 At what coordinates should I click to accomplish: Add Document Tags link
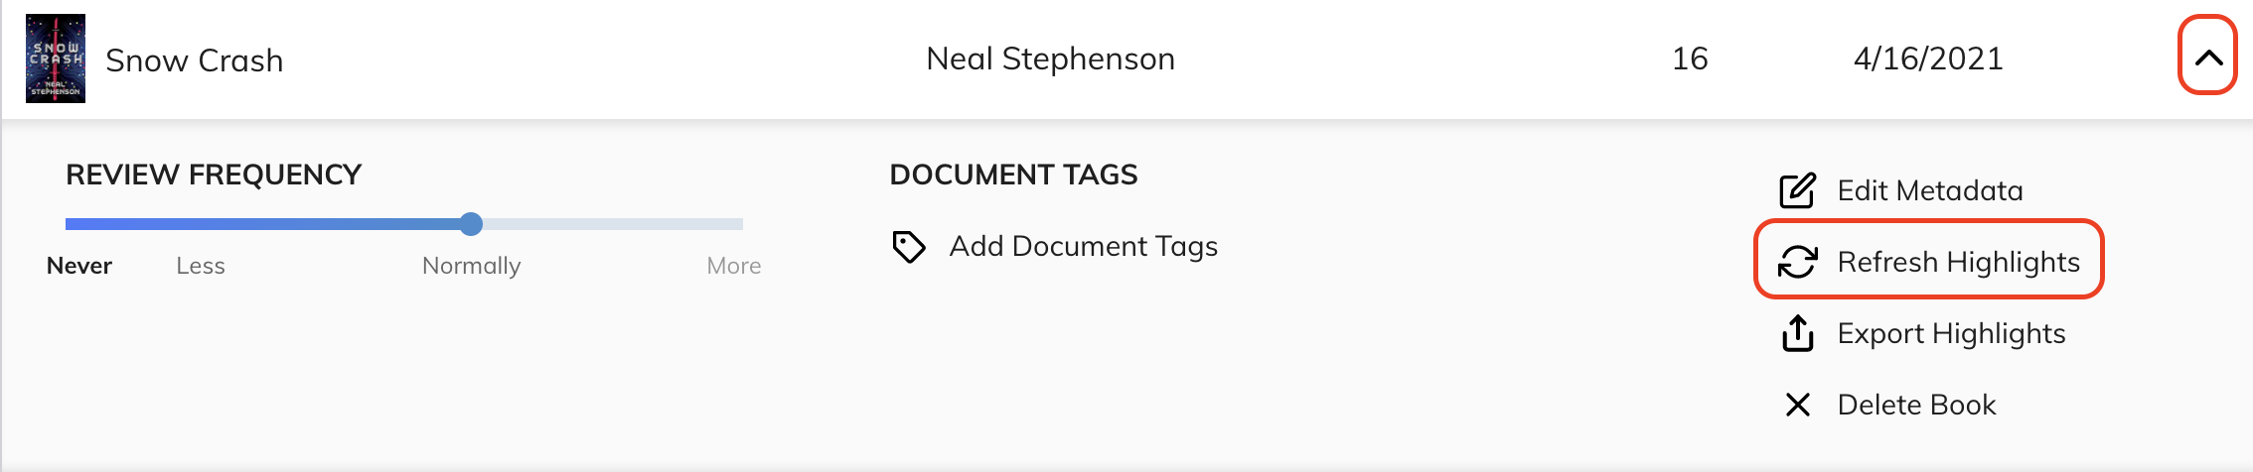pos(1083,246)
